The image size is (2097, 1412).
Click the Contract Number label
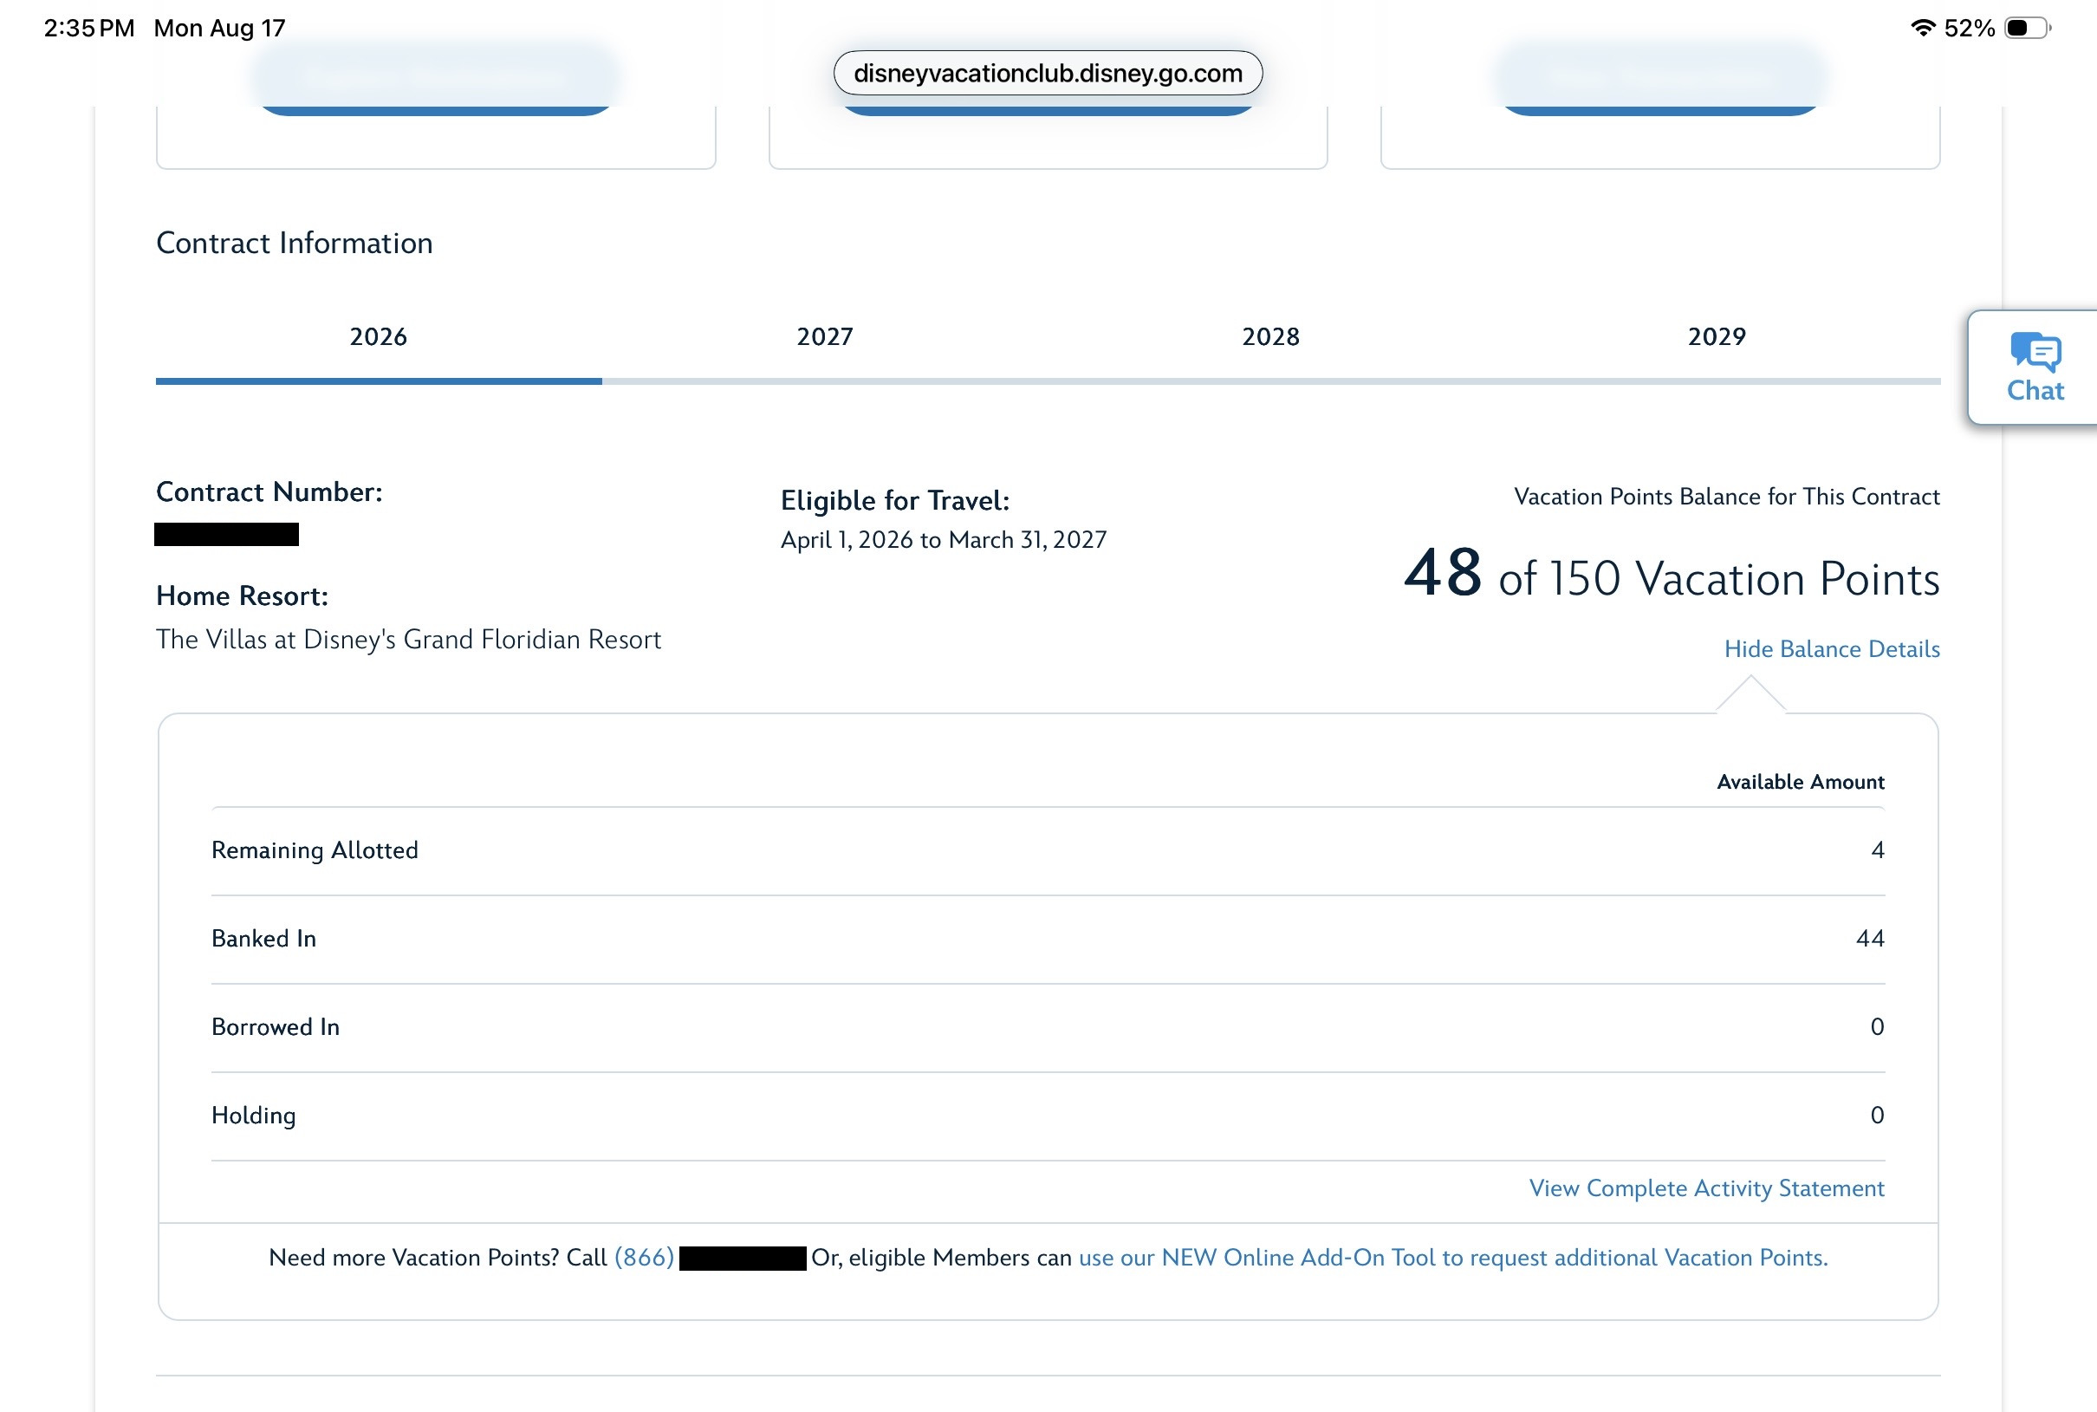(269, 491)
